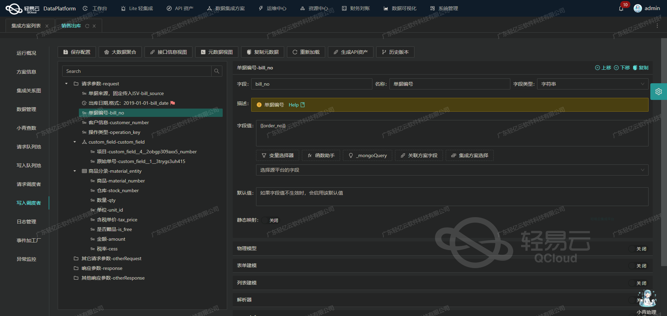
Task: Switch to the 集成方案列表 tab
Action: click(26, 26)
